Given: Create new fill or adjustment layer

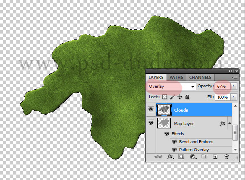Looking at the screenshot, I should pyautogui.click(x=193, y=157).
